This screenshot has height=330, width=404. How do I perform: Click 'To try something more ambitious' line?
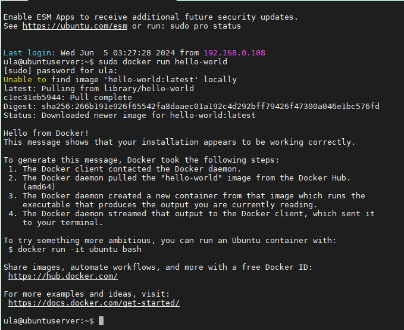click(170, 241)
